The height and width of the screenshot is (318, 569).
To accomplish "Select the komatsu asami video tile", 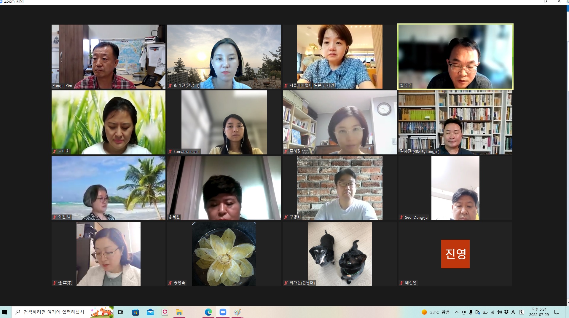I will (224, 122).
